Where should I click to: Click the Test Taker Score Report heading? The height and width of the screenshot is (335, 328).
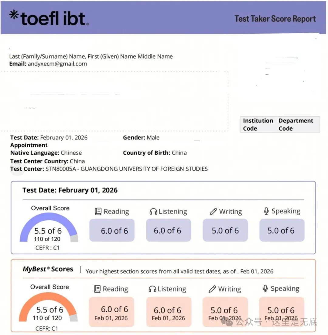pos(275,19)
